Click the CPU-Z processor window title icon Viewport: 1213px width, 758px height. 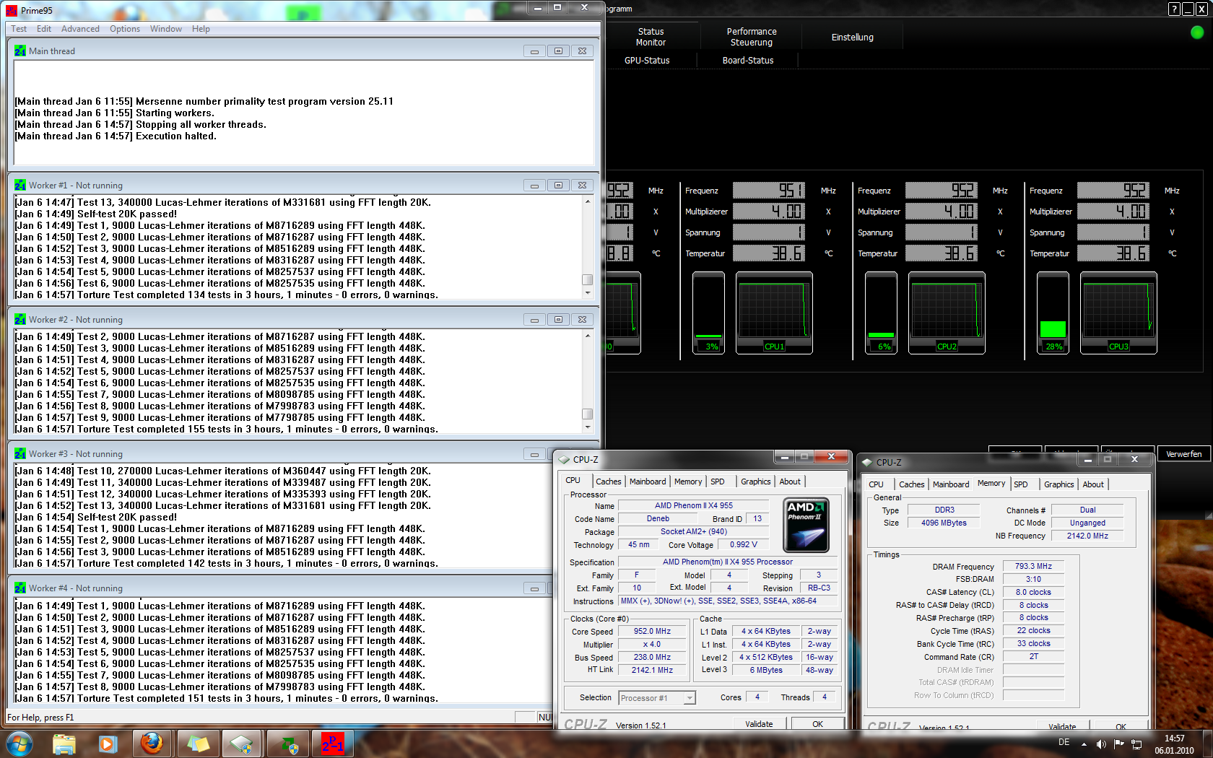(564, 460)
